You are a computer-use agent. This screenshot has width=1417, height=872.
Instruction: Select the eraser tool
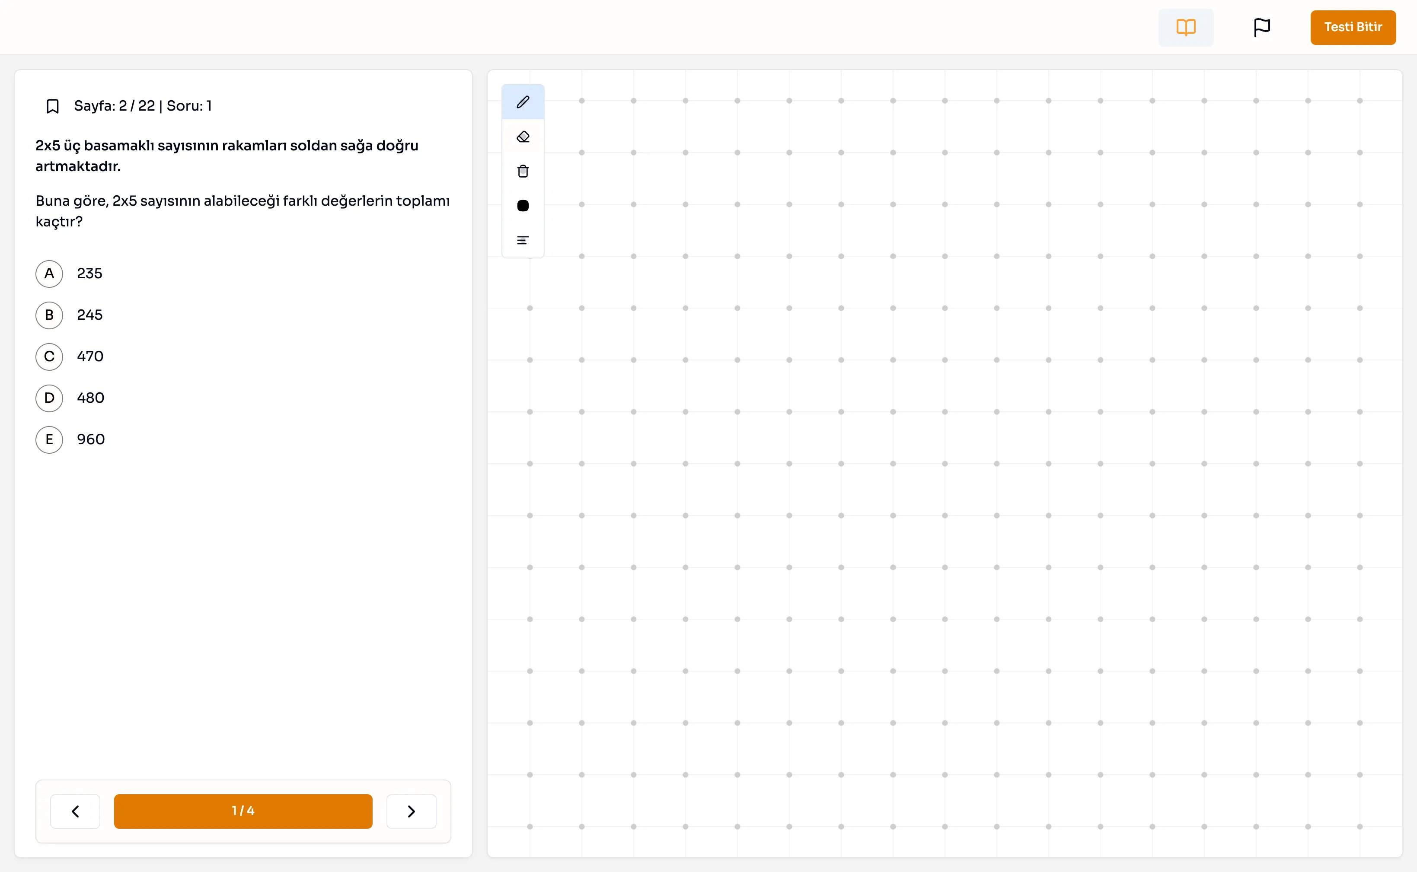pyautogui.click(x=523, y=137)
